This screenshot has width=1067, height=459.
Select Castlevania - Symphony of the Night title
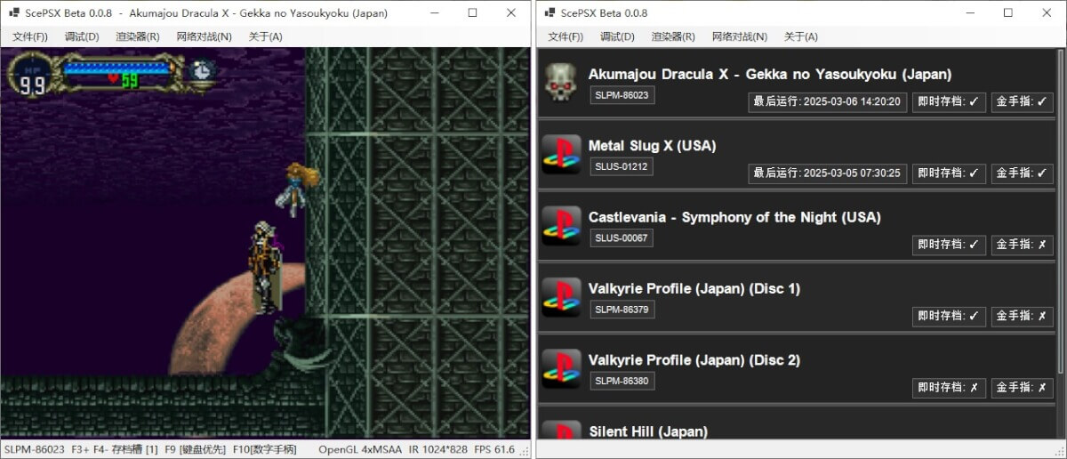pos(734,217)
